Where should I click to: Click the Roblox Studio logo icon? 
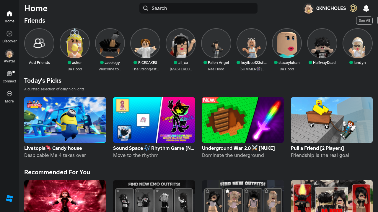tap(9, 198)
